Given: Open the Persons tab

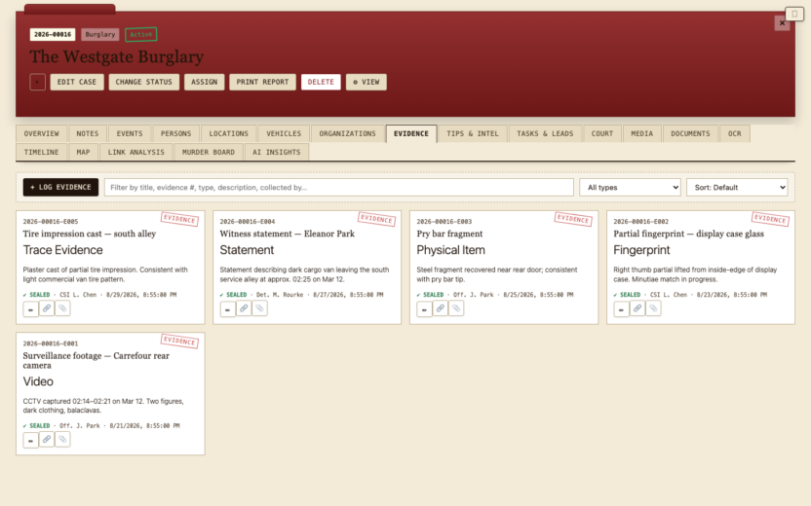Looking at the screenshot, I should (x=175, y=133).
